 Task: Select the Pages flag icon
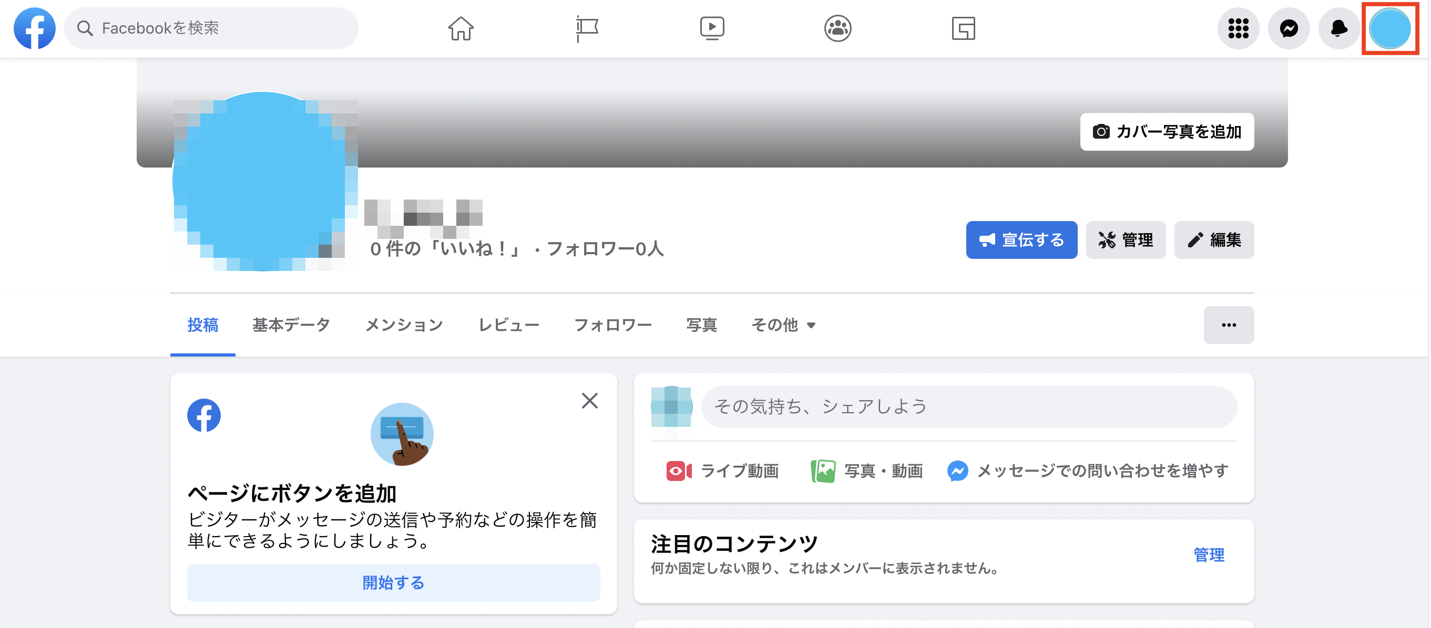pos(586,28)
